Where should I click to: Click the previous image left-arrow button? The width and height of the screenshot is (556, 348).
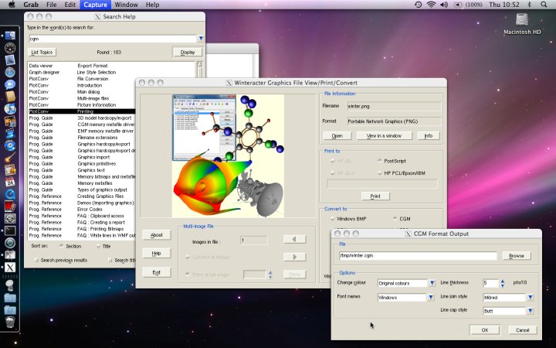pos(294,240)
